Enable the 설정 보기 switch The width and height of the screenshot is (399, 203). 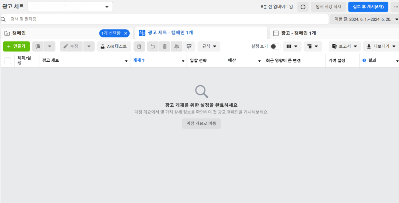(276, 46)
